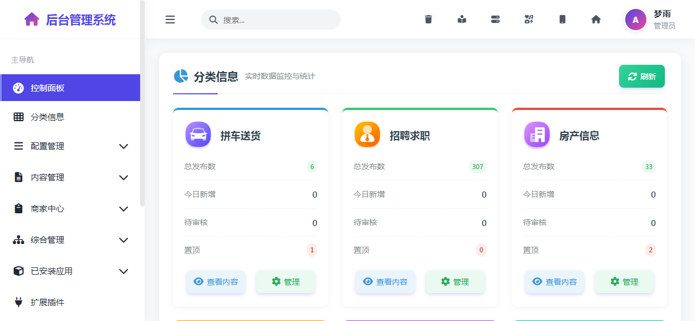Click the QR code scan icon
The width and height of the screenshot is (695, 321).
(x=529, y=19)
